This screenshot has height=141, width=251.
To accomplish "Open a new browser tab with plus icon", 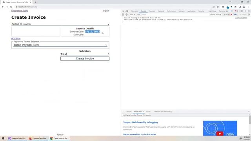I will tap(35, 2).
